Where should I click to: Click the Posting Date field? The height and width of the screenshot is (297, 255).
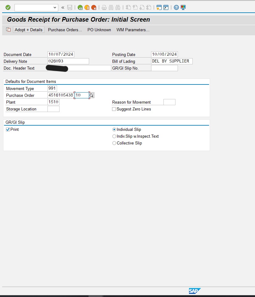point(164,54)
